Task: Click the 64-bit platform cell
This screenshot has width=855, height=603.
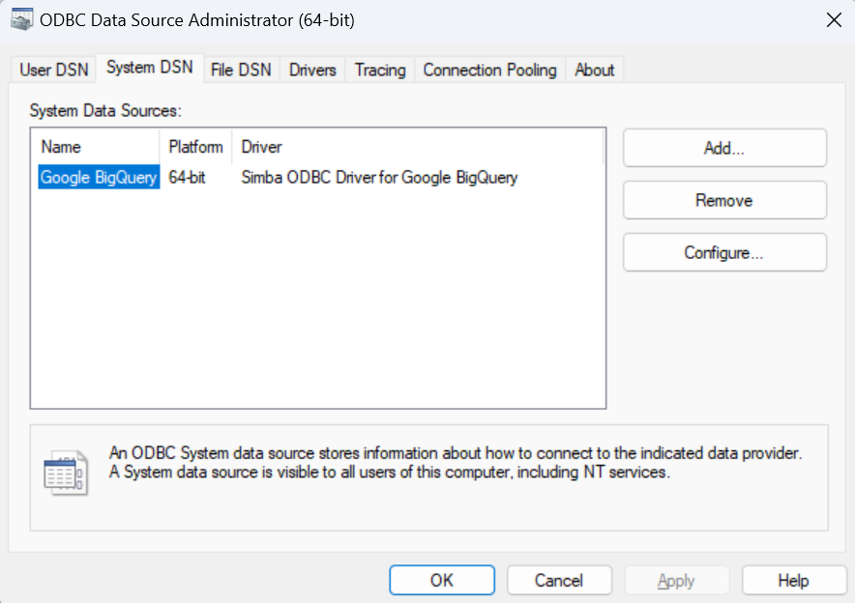Action: point(187,177)
